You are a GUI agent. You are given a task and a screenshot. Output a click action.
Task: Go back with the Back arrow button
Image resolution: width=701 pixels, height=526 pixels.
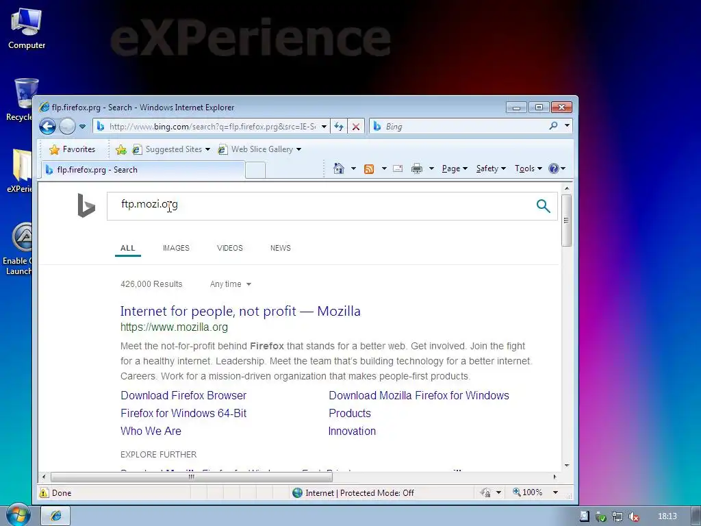(47, 127)
